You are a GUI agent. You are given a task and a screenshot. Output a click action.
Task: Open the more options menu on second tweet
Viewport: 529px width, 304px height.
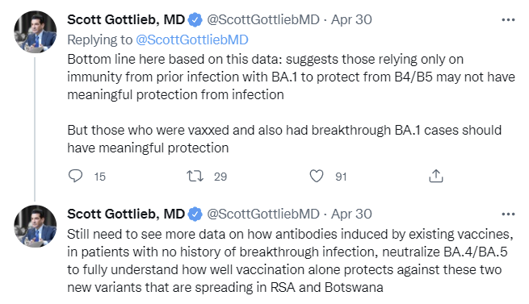[508, 214]
